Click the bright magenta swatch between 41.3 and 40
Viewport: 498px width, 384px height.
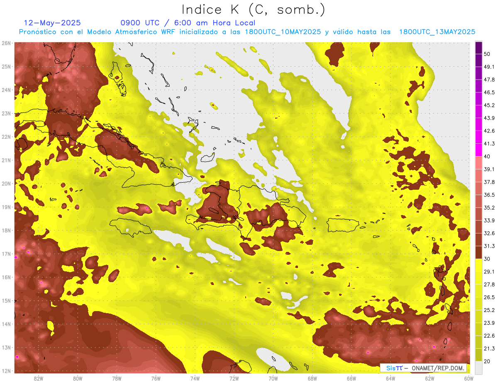coord(478,150)
